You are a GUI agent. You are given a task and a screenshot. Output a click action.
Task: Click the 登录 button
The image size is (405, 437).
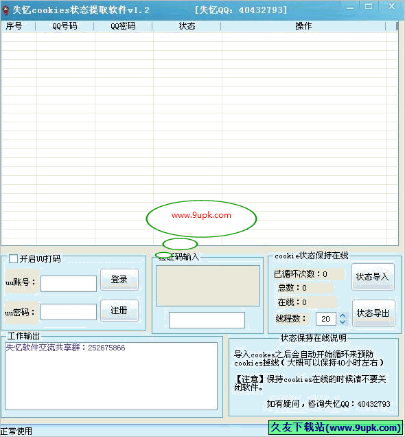[x=119, y=280]
